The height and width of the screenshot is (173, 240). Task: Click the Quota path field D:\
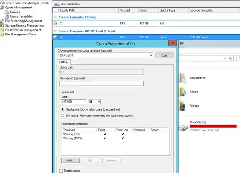(101, 72)
